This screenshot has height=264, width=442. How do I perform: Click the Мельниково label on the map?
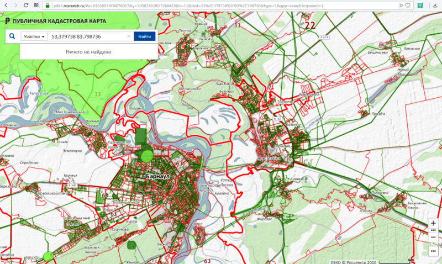click(x=190, y=89)
